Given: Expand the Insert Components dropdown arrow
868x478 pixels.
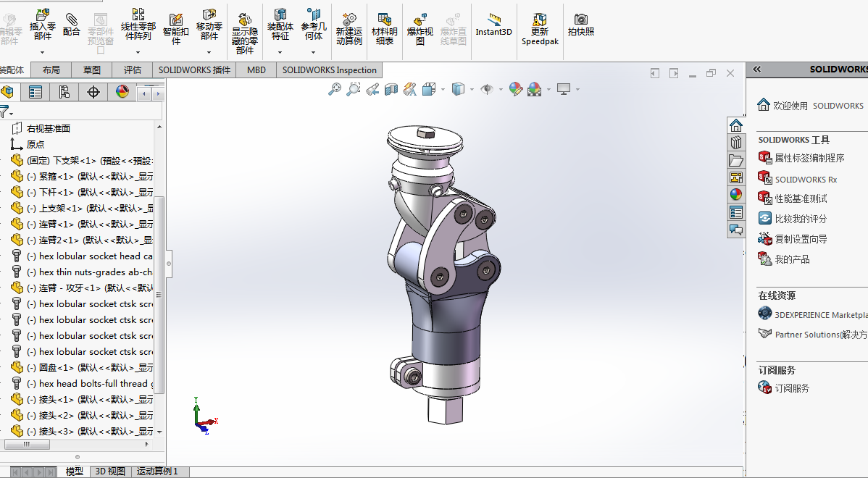Looking at the screenshot, I should [43, 53].
